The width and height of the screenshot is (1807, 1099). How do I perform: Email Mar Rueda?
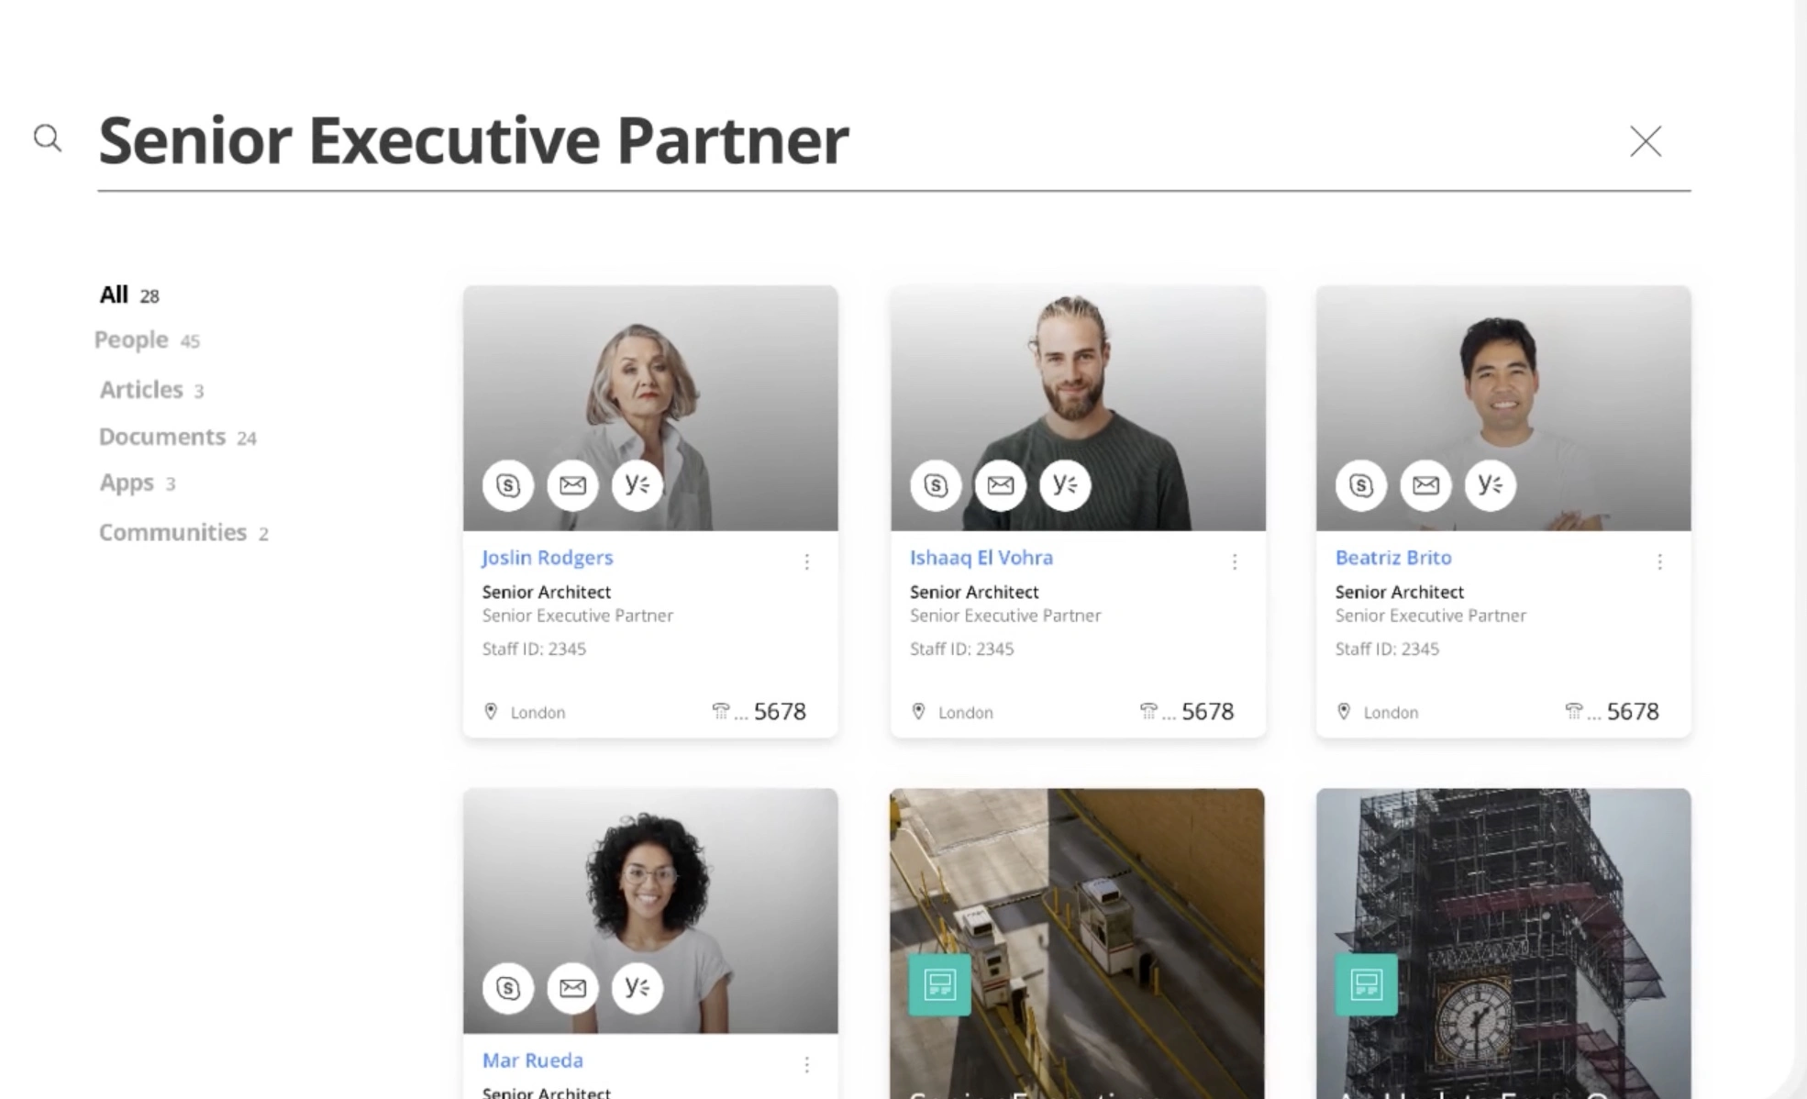coord(572,988)
